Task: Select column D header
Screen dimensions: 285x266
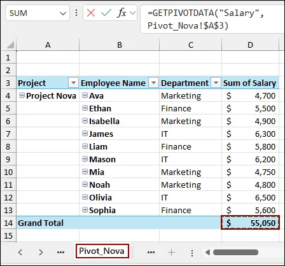Action: coord(250,45)
